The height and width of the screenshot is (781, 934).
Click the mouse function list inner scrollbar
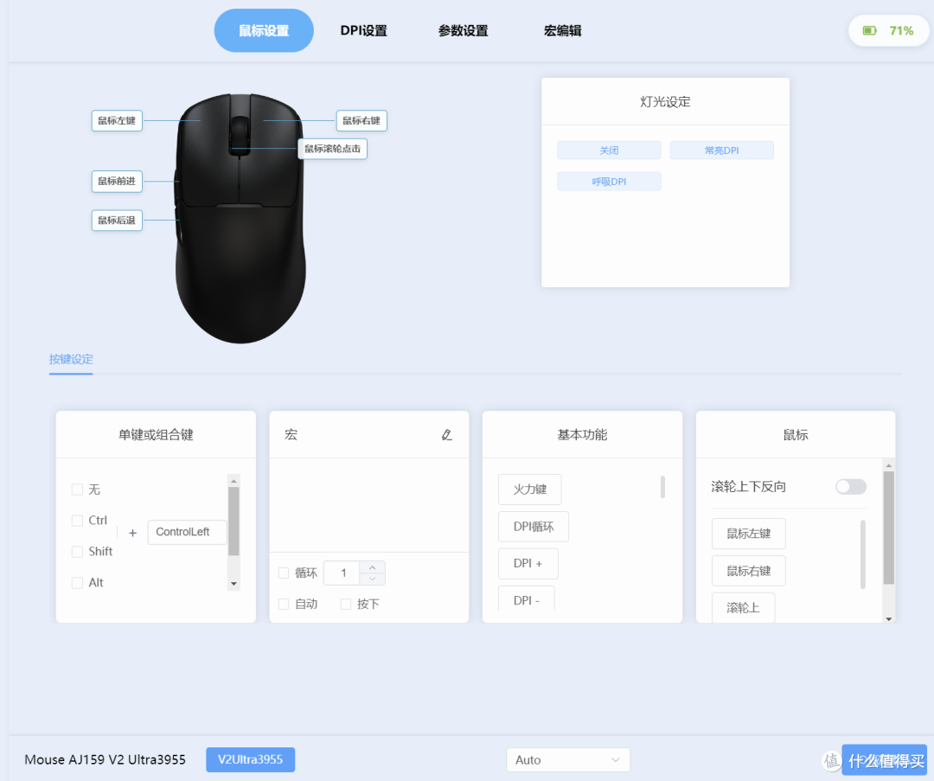862,554
